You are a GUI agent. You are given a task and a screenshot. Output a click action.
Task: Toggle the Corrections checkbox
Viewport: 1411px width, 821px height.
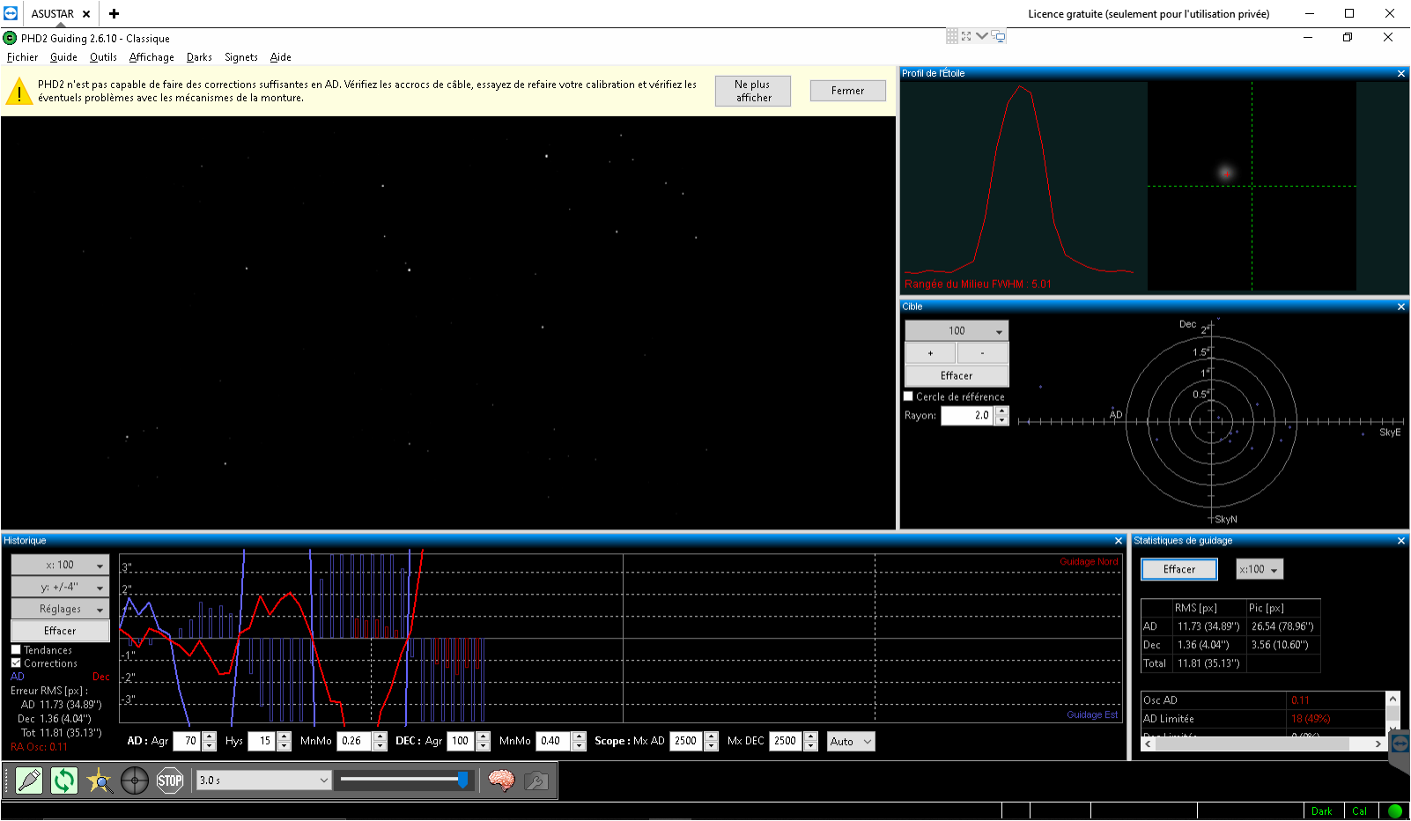point(16,663)
